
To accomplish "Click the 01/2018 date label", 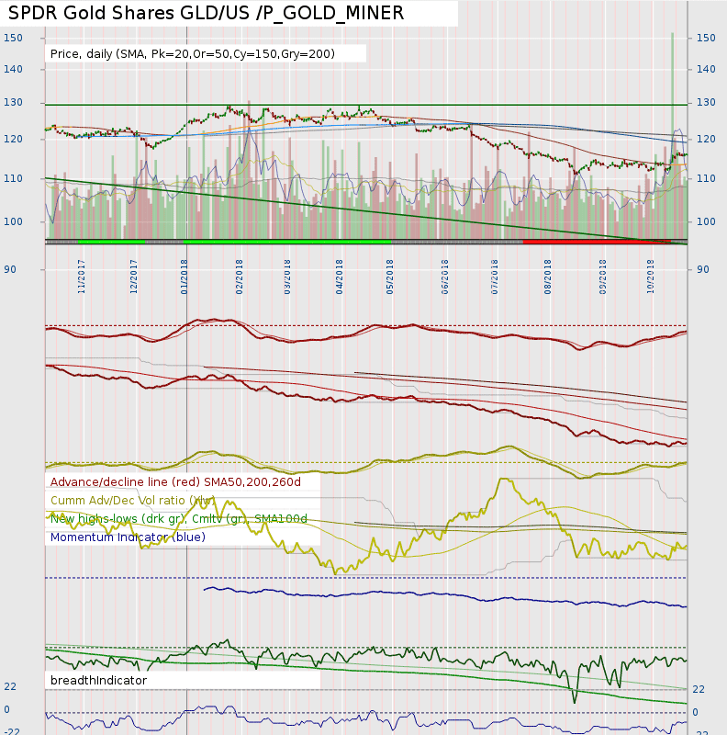I will point(185,277).
